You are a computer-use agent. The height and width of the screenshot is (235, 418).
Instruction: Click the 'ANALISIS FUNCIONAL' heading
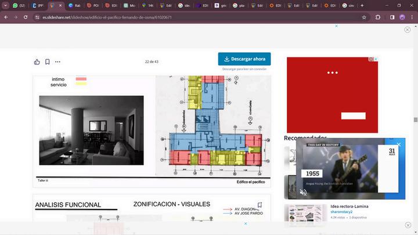point(68,205)
